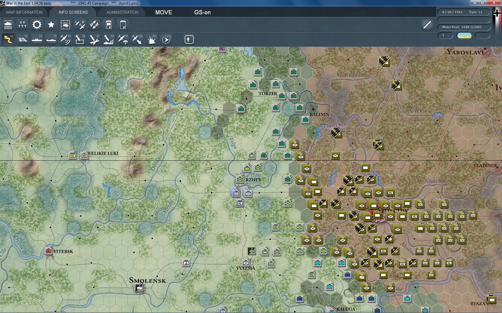Image resolution: width=502 pixels, height=313 pixels.
Task: Select the unit counter on Vyazma
Action: [246, 263]
